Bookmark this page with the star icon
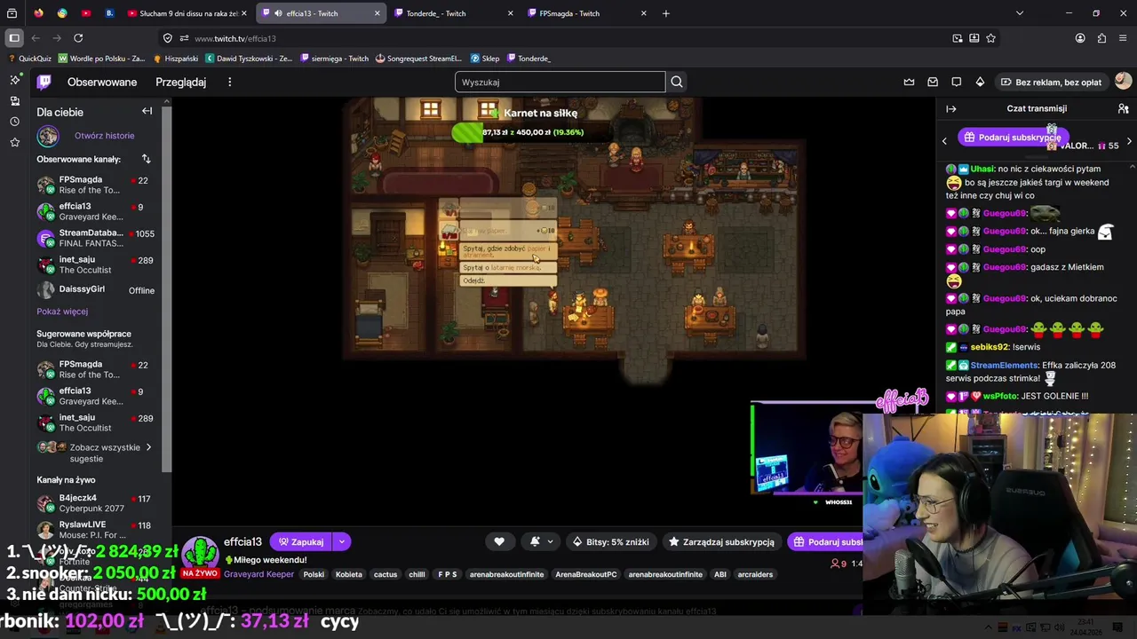 (990, 38)
